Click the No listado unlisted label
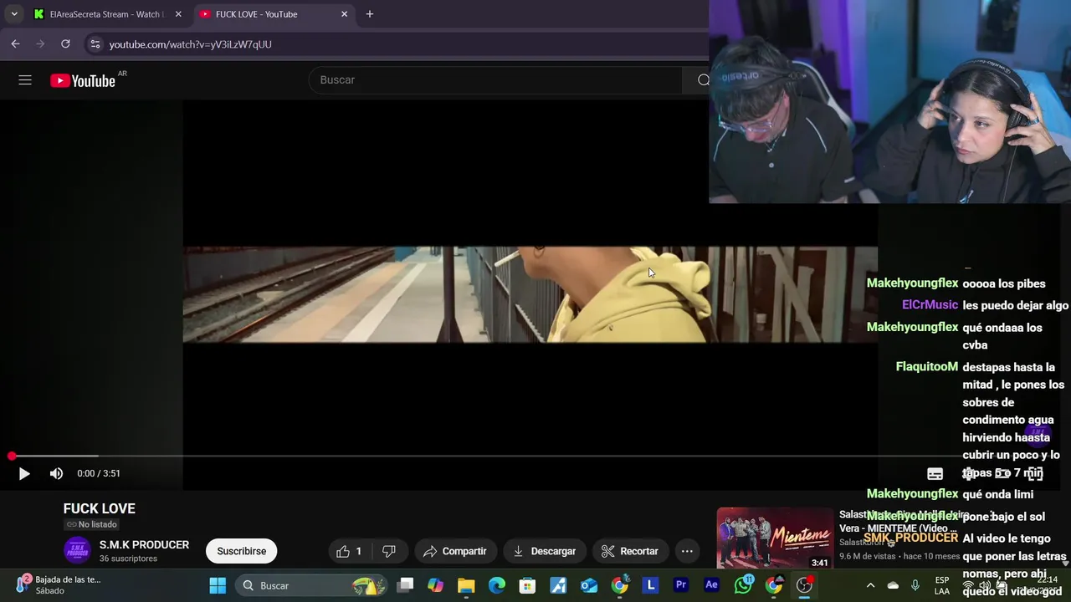The width and height of the screenshot is (1071, 602). (92, 524)
